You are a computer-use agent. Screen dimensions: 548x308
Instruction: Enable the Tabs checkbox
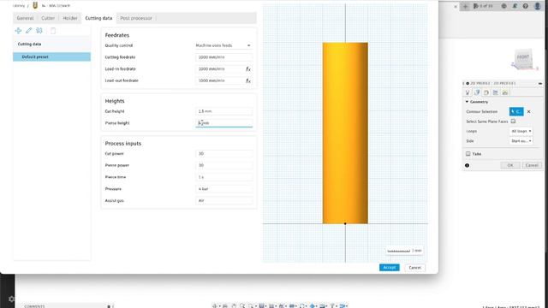(468, 154)
